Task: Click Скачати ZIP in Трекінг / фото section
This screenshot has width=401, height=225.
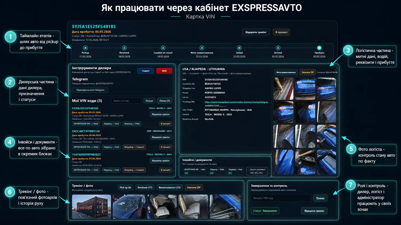Action: (194, 188)
